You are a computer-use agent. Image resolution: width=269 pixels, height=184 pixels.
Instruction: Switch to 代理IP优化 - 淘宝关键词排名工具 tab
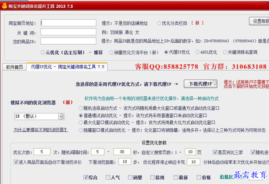click(x=67, y=66)
